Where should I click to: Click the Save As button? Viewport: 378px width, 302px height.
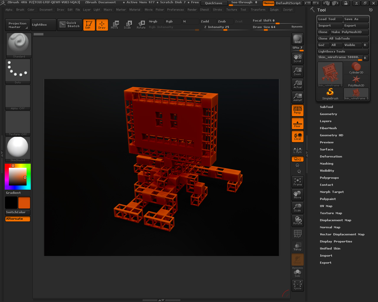click(x=356, y=19)
